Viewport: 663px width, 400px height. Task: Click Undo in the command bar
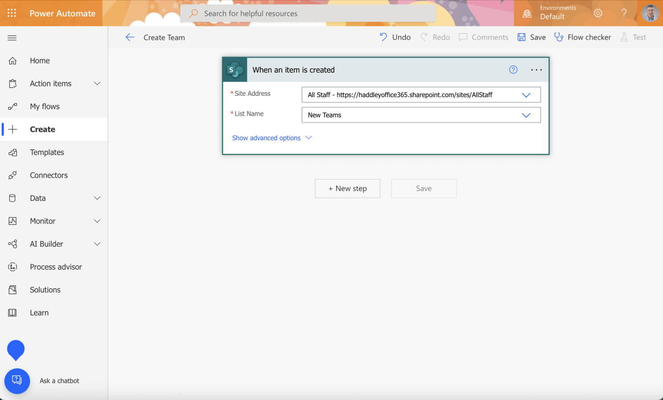[x=395, y=37]
